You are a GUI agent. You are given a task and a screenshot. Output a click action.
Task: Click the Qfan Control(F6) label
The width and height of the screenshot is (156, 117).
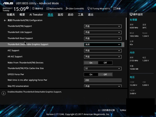(x=76, y=9)
